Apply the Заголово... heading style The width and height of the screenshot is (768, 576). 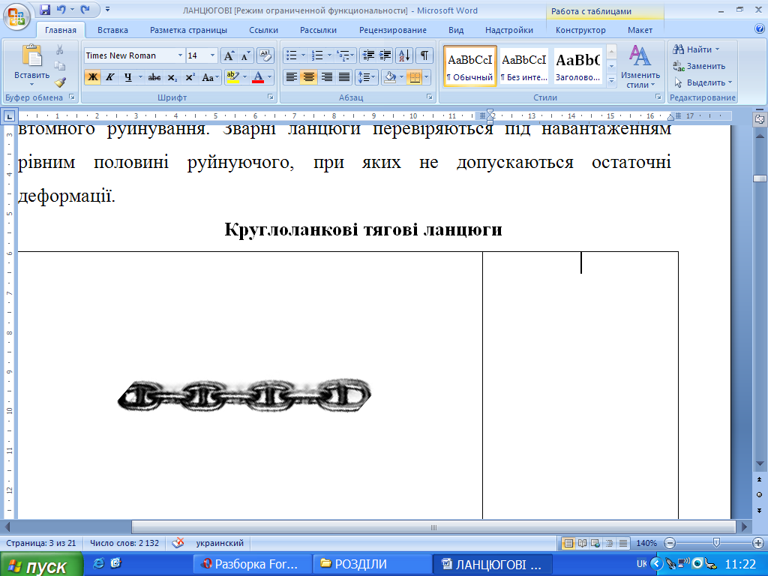coord(578,66)
